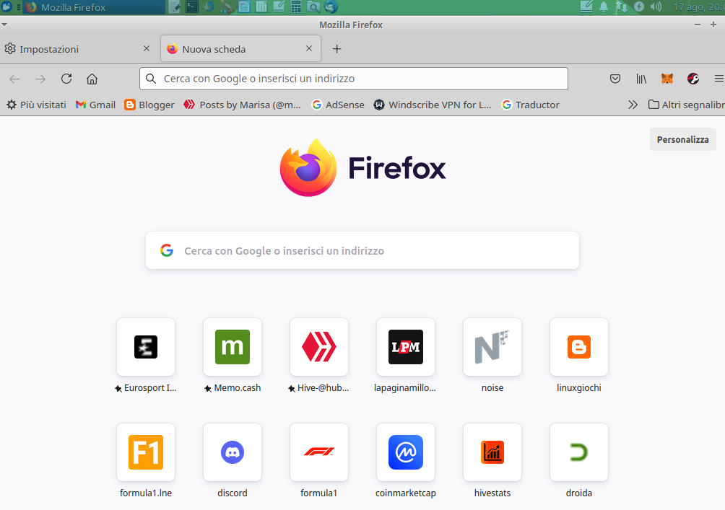Open the Gmail bookmark
The image size is (725, 510).
95,105
